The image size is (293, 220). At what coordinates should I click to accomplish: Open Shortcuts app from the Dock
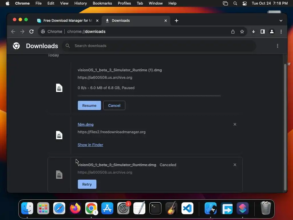coord(243,208)
